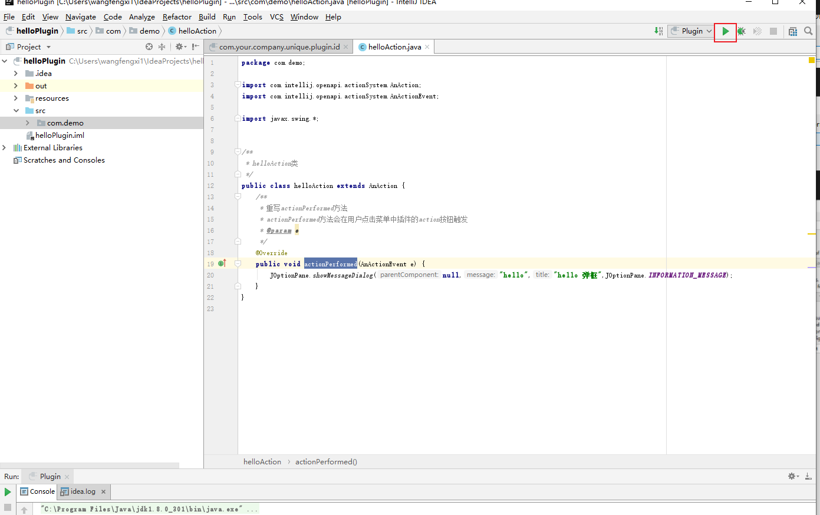The image size is (820, 515).
Task: Click the up arrow in the console gutter
Action: tap(24, 510)
